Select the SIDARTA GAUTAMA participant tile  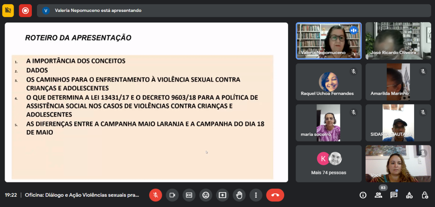[398, 123]
